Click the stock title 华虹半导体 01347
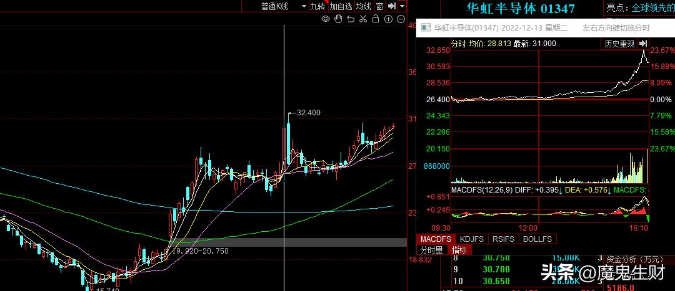Screen dimensions: 675x291 click(521, 8)
